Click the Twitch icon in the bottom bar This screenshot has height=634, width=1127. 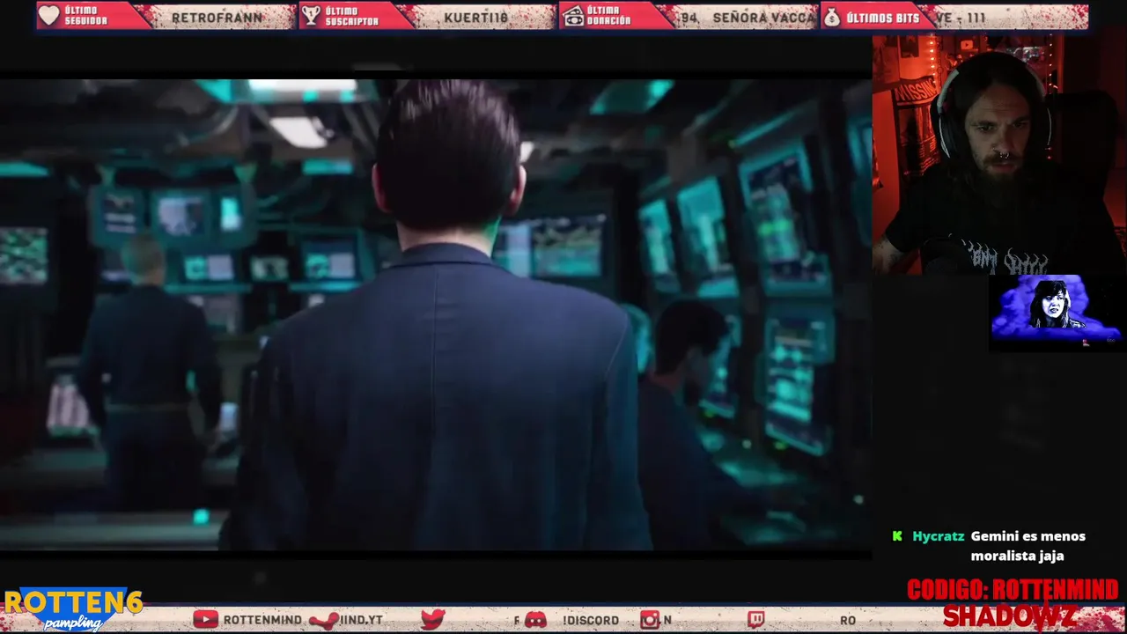[x=755, y=620]
